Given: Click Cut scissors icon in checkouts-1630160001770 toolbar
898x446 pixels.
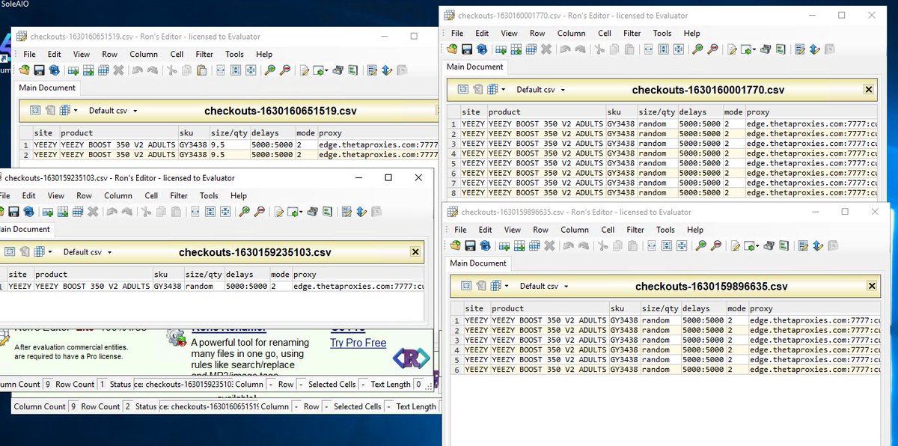Looking at the screenshot, I should pyautogui.click(x=600, y=49).
